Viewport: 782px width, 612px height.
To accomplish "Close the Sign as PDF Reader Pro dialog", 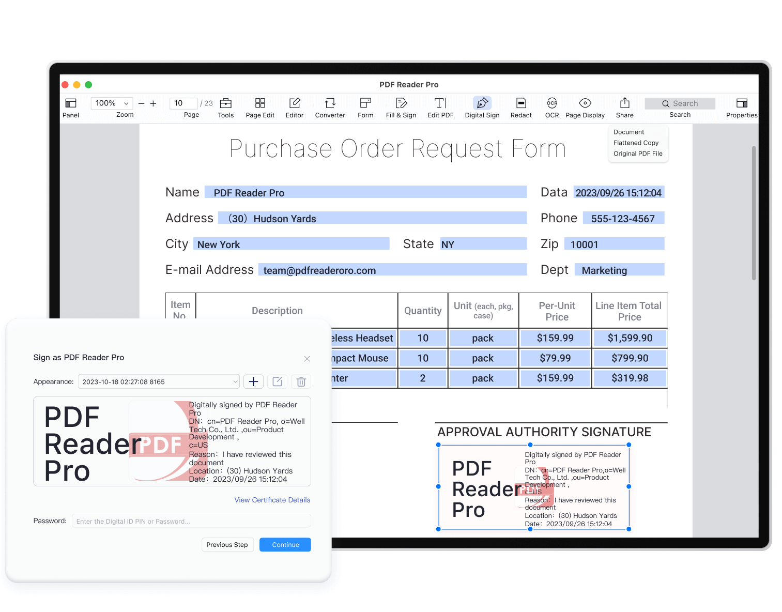I will tap(307, 359).
